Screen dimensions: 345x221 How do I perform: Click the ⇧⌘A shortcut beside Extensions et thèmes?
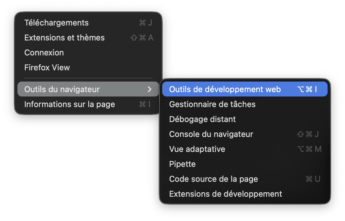point(142,38)
